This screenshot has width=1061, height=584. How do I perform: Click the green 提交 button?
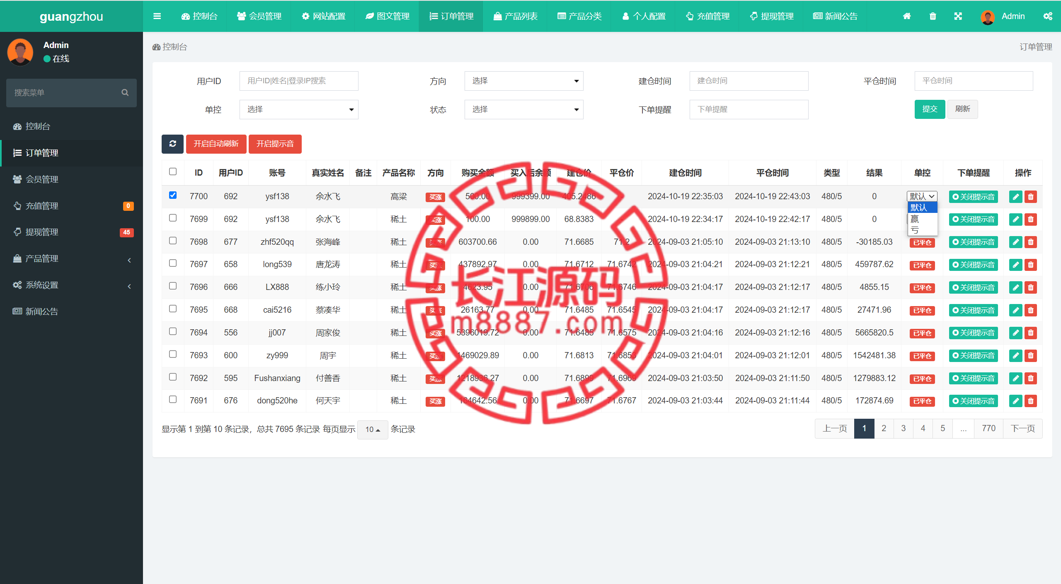(930, 109)
